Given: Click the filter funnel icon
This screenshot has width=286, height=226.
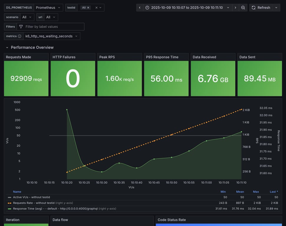Looking at the screenshot, I should click(21, 26).
